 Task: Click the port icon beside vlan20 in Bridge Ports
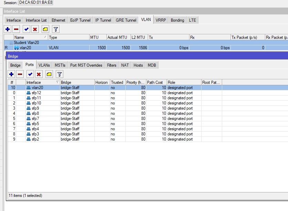coord(29,88)
